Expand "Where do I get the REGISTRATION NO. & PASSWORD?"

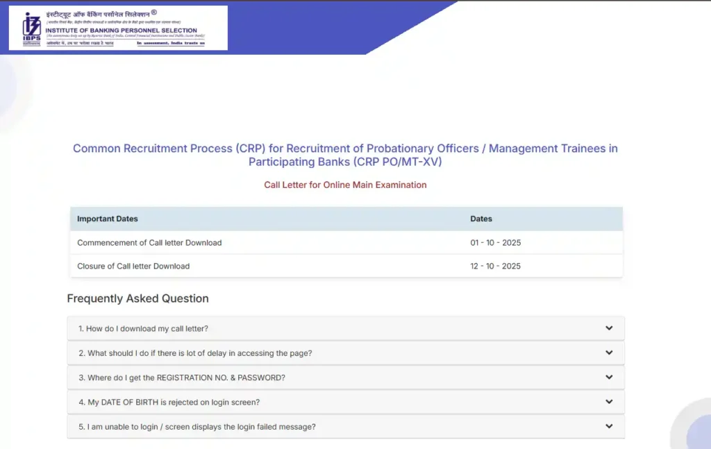click(x=182, y=378)
